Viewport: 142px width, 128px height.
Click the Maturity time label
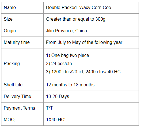[17, 42]
